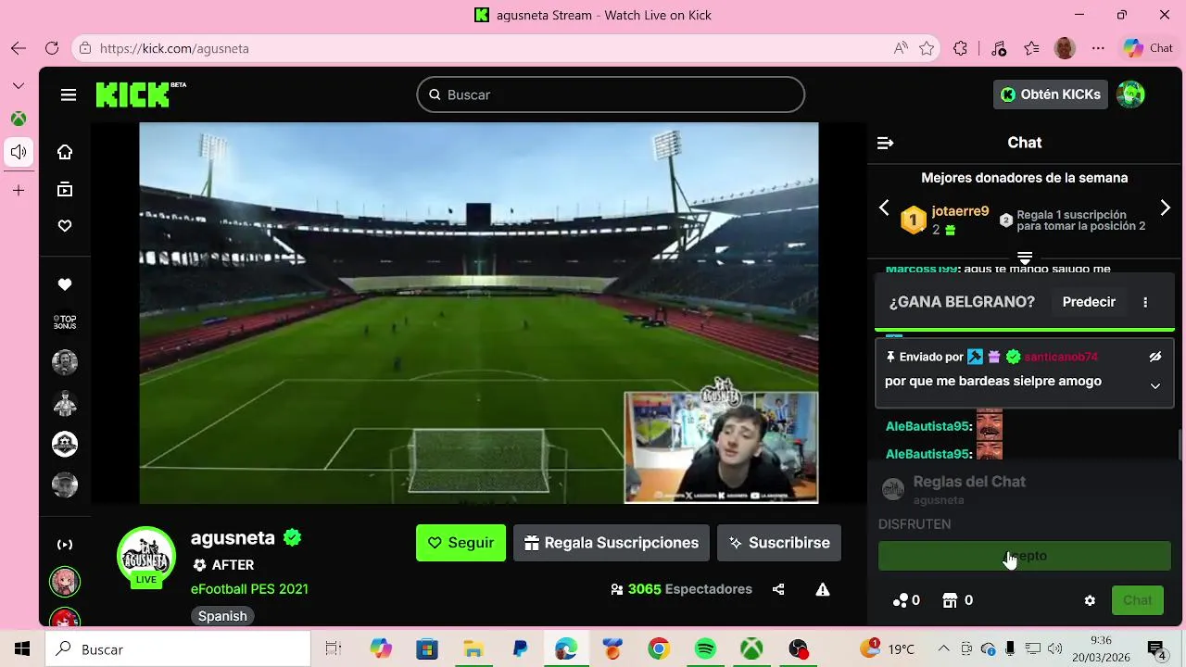Follow agusneta with Seguir button
Viewport: 1186px width, 667px height.
(461, 543)
